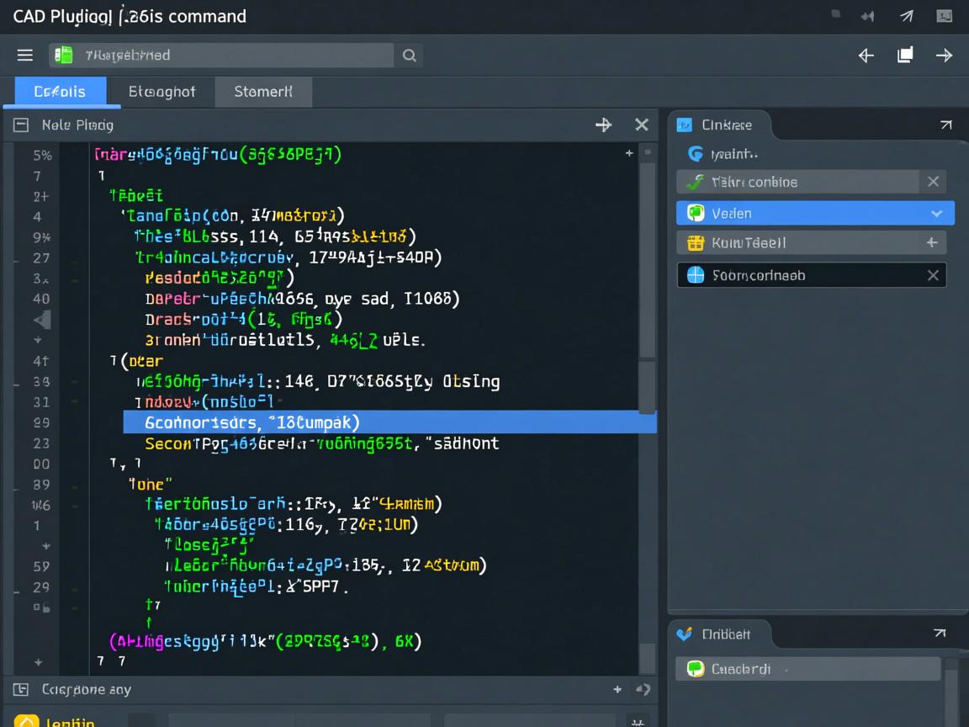The image size is (969, 727).
Task: Click the magnifier search icon
Action: pyautogui.click(x=409, y=56)
